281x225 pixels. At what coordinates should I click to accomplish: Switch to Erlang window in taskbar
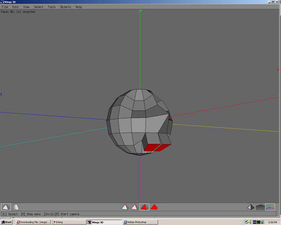58,222
